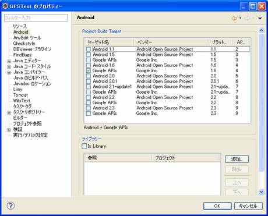Click Google Inc. vendor in the 2.3 row
The width and height of the screenshot is (268, 216).
tap(147, 114)
